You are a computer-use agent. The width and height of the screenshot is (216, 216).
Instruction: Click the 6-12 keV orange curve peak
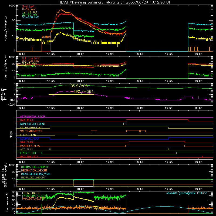[x=61, y=10]
